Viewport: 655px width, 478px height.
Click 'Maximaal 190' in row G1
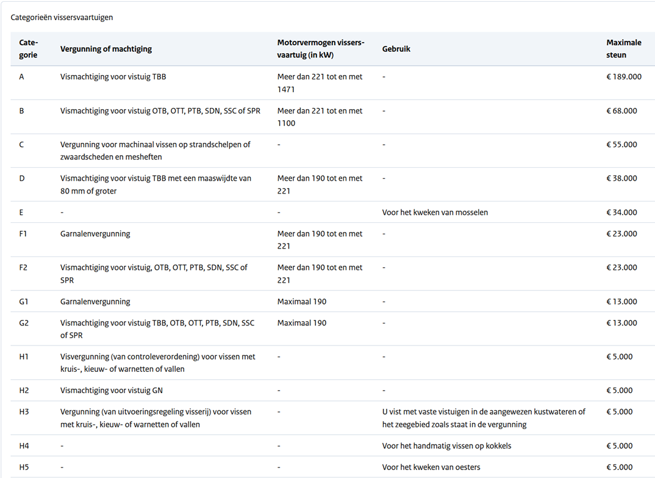point(302,302)
